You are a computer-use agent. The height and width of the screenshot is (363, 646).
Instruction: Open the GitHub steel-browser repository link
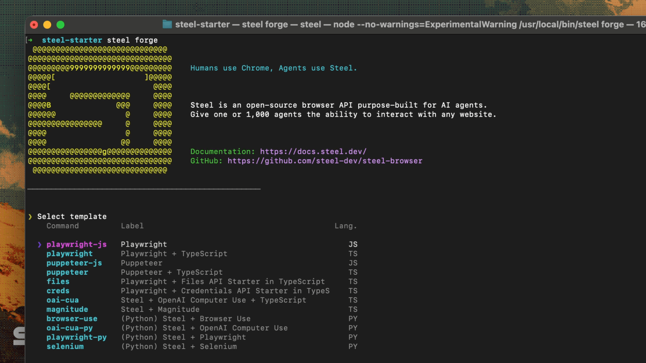[x=325, y=161]
